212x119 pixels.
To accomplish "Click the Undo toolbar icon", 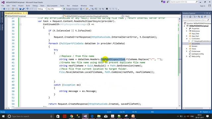I will pos(27,9).
